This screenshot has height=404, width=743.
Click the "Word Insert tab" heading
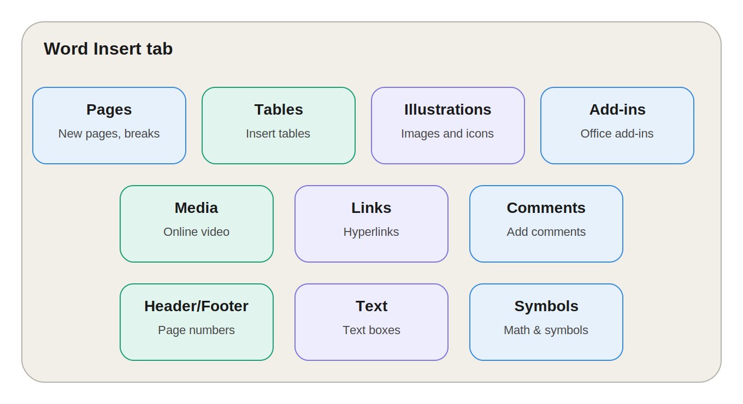point(108,49)
